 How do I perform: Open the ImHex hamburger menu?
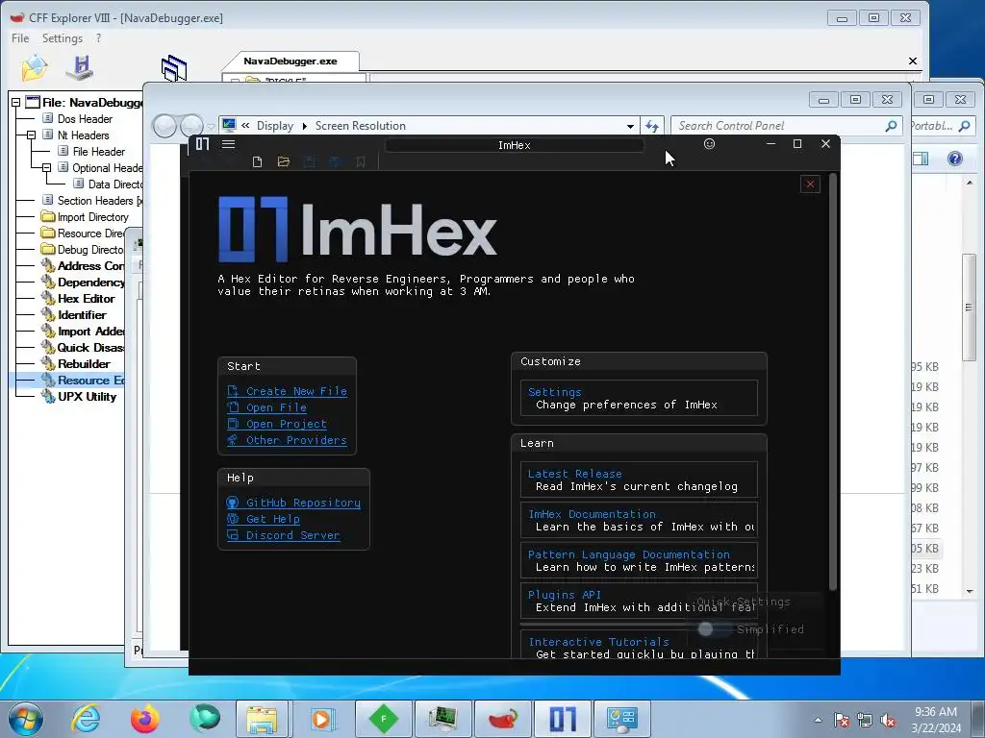pyautogui.click(x=229, y=144)
